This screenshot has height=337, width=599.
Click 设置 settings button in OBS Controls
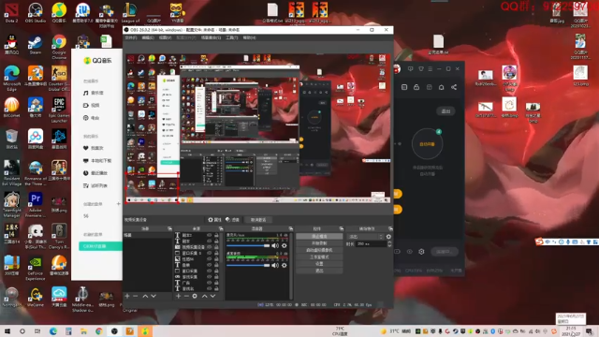point(319,264)
